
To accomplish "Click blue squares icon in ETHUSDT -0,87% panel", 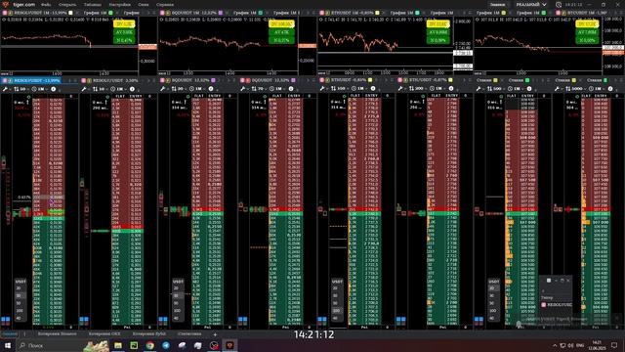I will coord(400,320).
